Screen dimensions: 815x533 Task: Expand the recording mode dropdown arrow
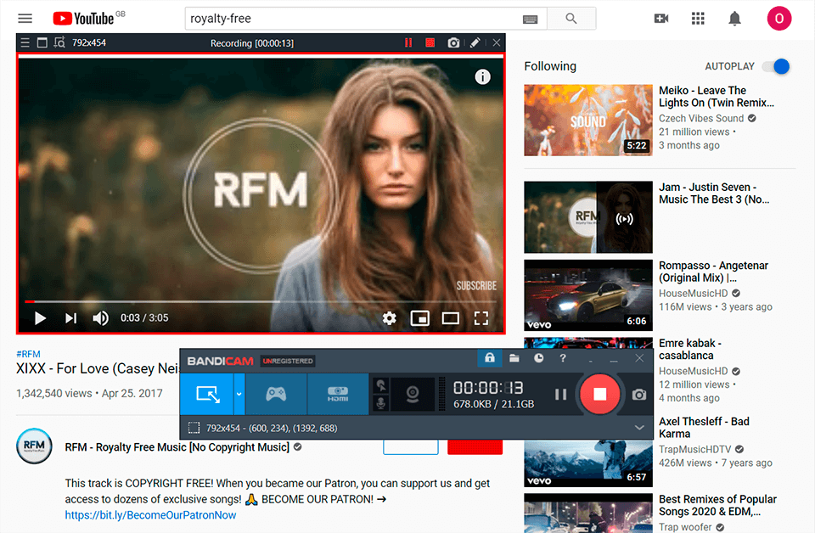click(x=239, y=392)
